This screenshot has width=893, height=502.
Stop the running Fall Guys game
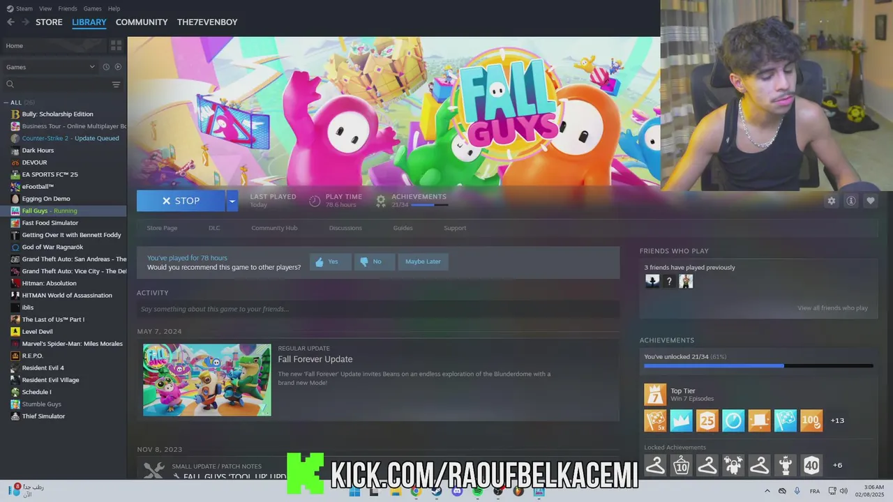pos(181,201)
